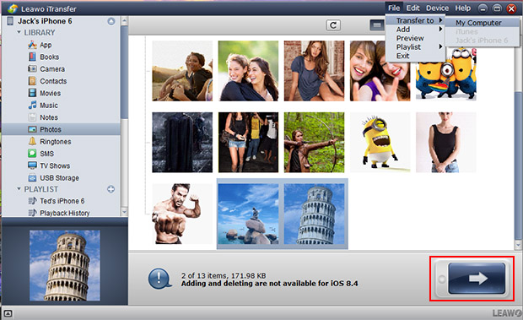The height and width of the screenshot is (320, 523).
Task: Click the sidebar scroll down arrow
Action: 124,212
